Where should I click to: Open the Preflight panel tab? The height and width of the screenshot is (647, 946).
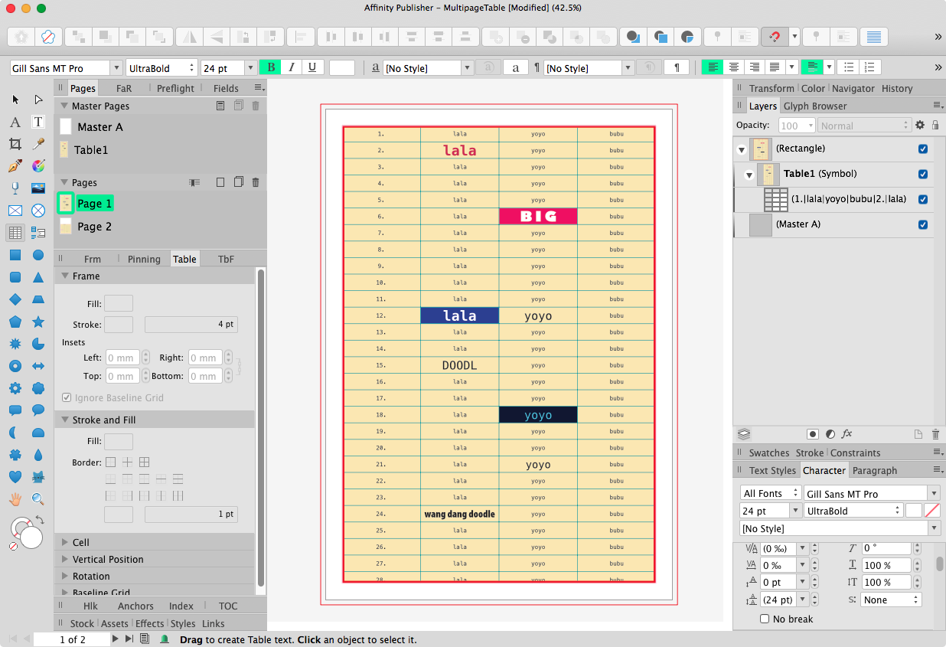click(x=175, y=87)
